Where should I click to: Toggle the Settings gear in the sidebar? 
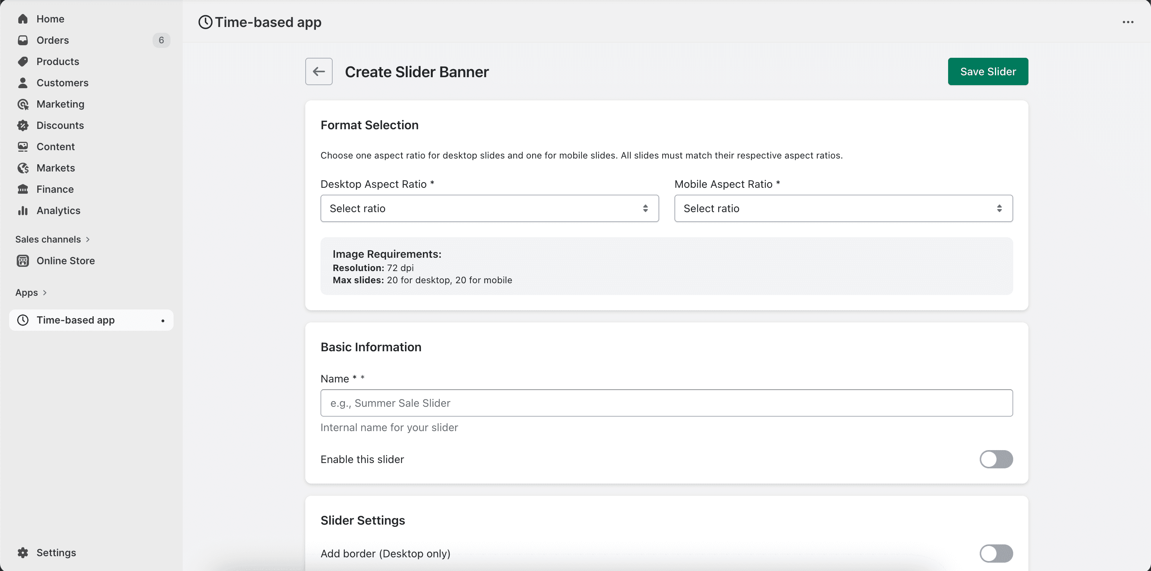23,552
